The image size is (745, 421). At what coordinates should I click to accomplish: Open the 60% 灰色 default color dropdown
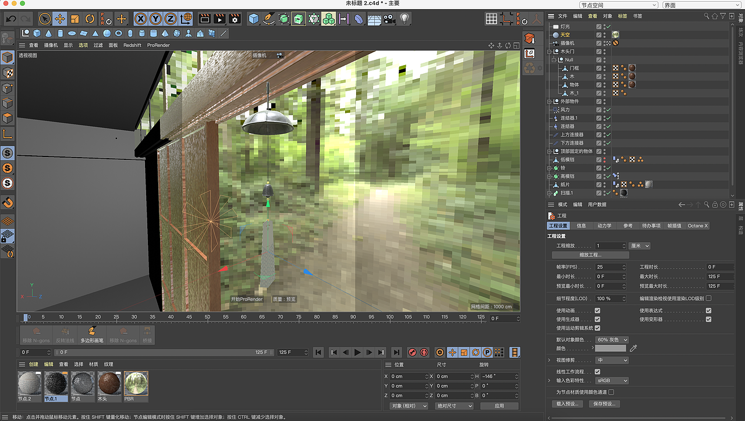pyautogui.click(x=612, y=340)
